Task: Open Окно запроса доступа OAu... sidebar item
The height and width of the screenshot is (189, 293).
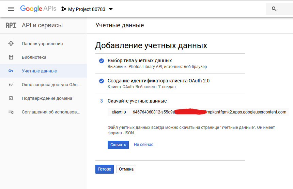Action: [x=43, y=84]
